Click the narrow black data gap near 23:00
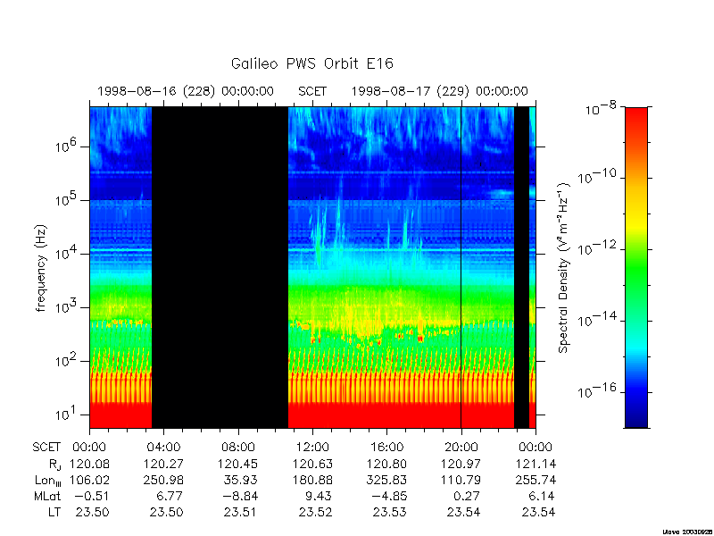 [x=521, y=267]
